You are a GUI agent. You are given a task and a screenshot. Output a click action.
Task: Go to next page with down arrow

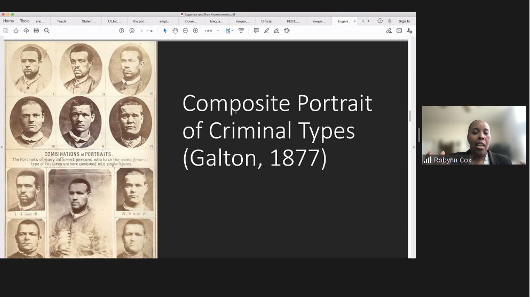[x=132, y=31]
